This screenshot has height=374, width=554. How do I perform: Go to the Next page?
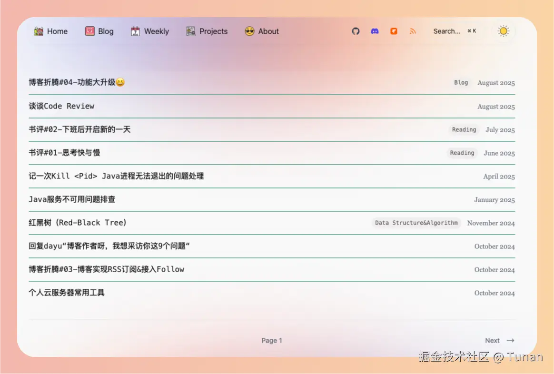[x=499, y=340]
